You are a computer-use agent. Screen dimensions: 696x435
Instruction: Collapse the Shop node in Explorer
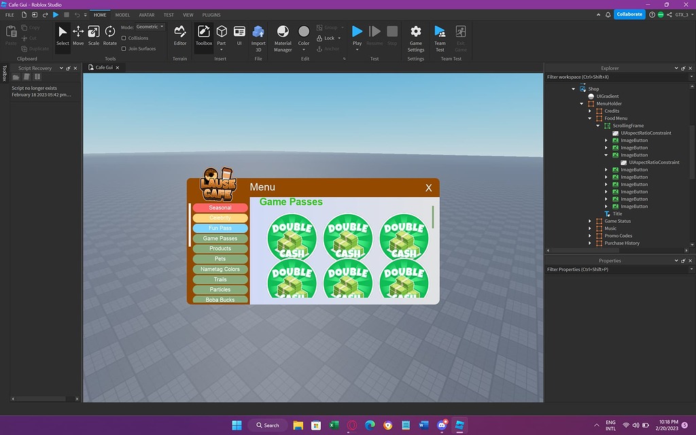click(x=574, y=89)
